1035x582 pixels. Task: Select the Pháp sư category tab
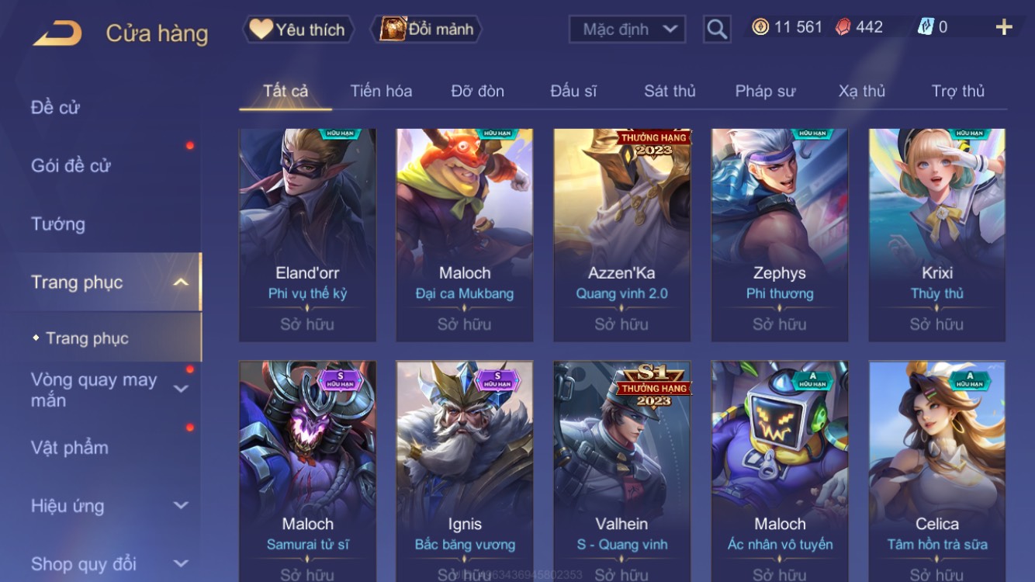click(x=765, y=91)
